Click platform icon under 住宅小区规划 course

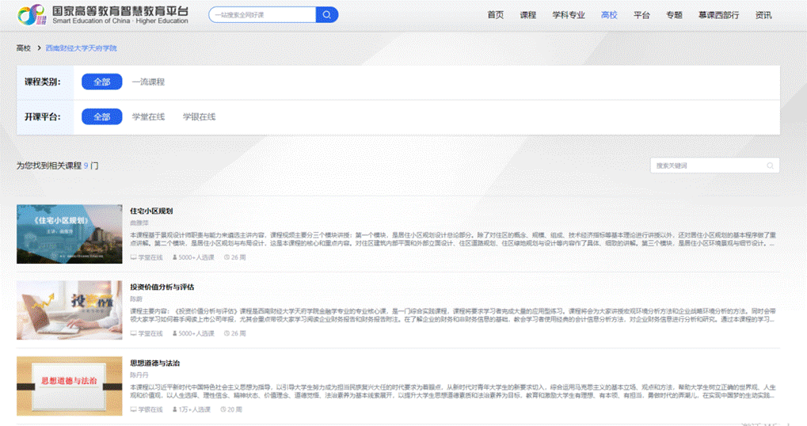(134, 257)
